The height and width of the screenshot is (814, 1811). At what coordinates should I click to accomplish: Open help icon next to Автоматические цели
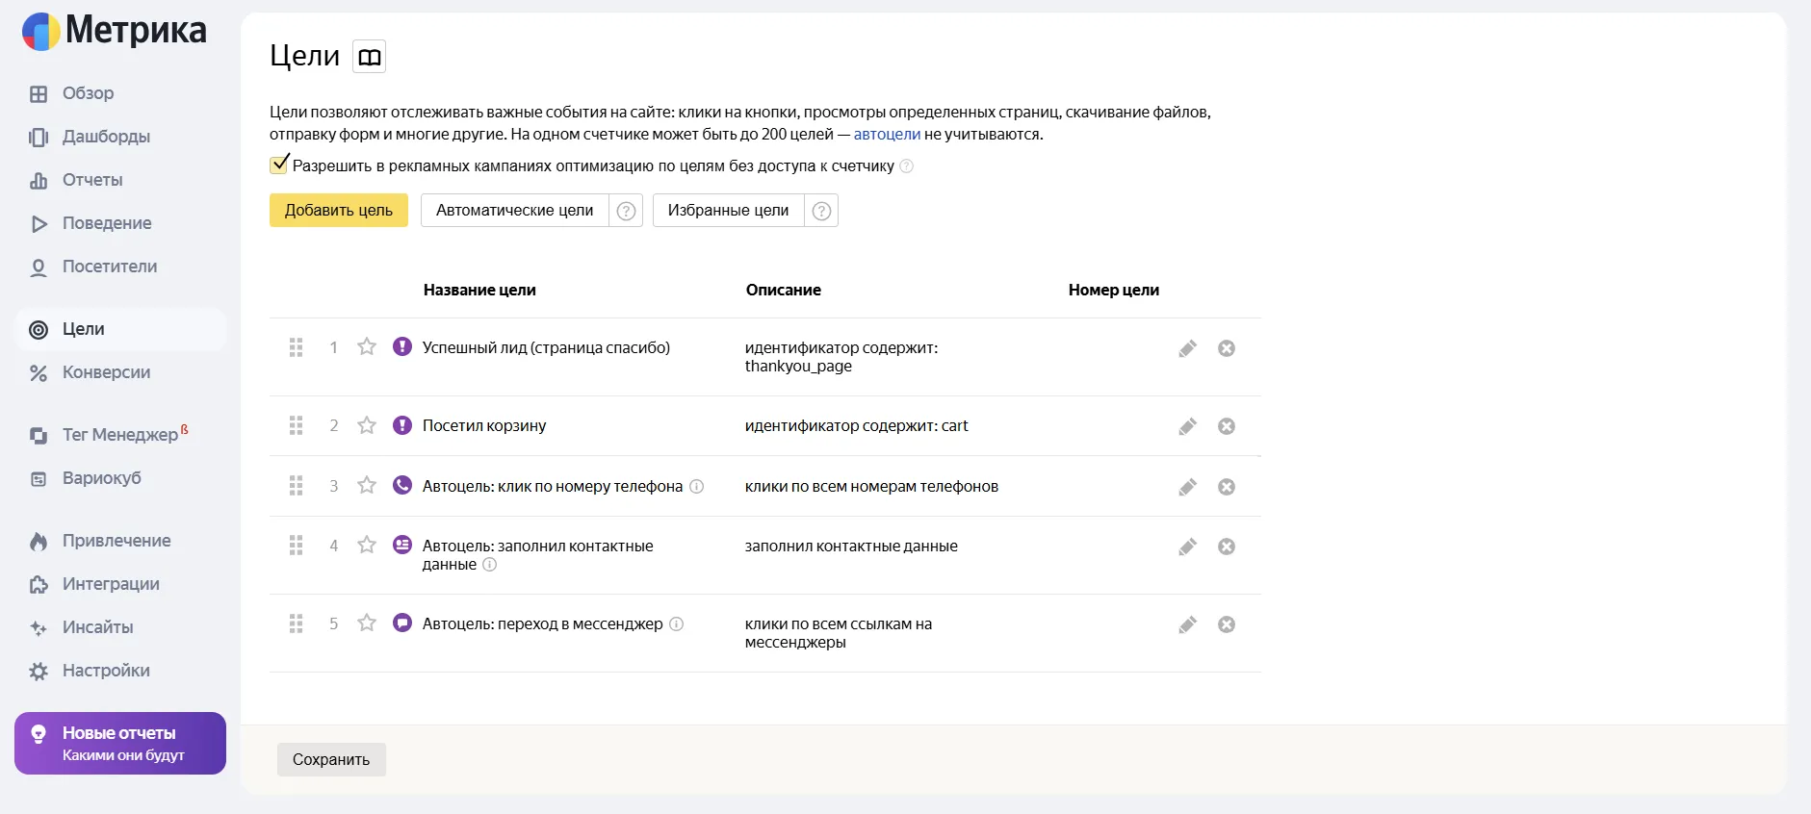626,211
